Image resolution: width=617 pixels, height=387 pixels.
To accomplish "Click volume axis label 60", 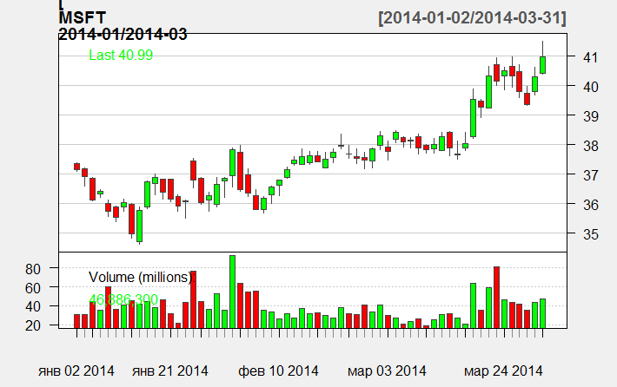I will click(33, 288).
